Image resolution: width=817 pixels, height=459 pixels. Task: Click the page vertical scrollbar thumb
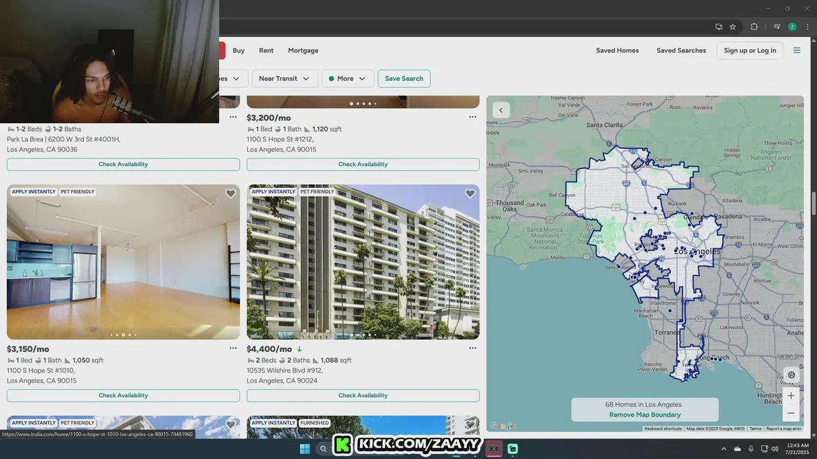coord(814,204)
